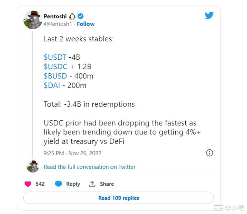247x214 pixels.
Task: Click the $DAI cashtag
Action: [53, 85]
